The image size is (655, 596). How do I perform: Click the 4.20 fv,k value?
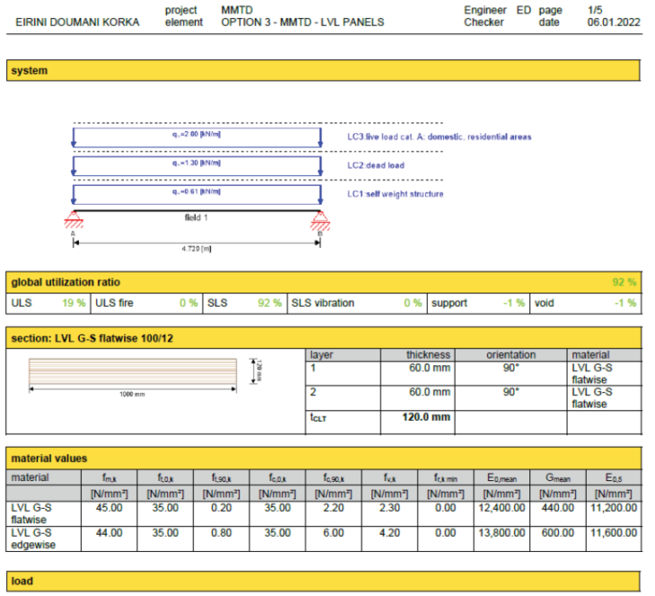click(x=389, y=533)
